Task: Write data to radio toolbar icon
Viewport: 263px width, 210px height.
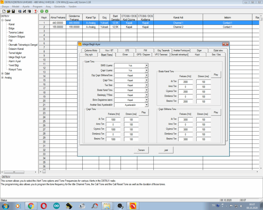Action: click(29, 11)
